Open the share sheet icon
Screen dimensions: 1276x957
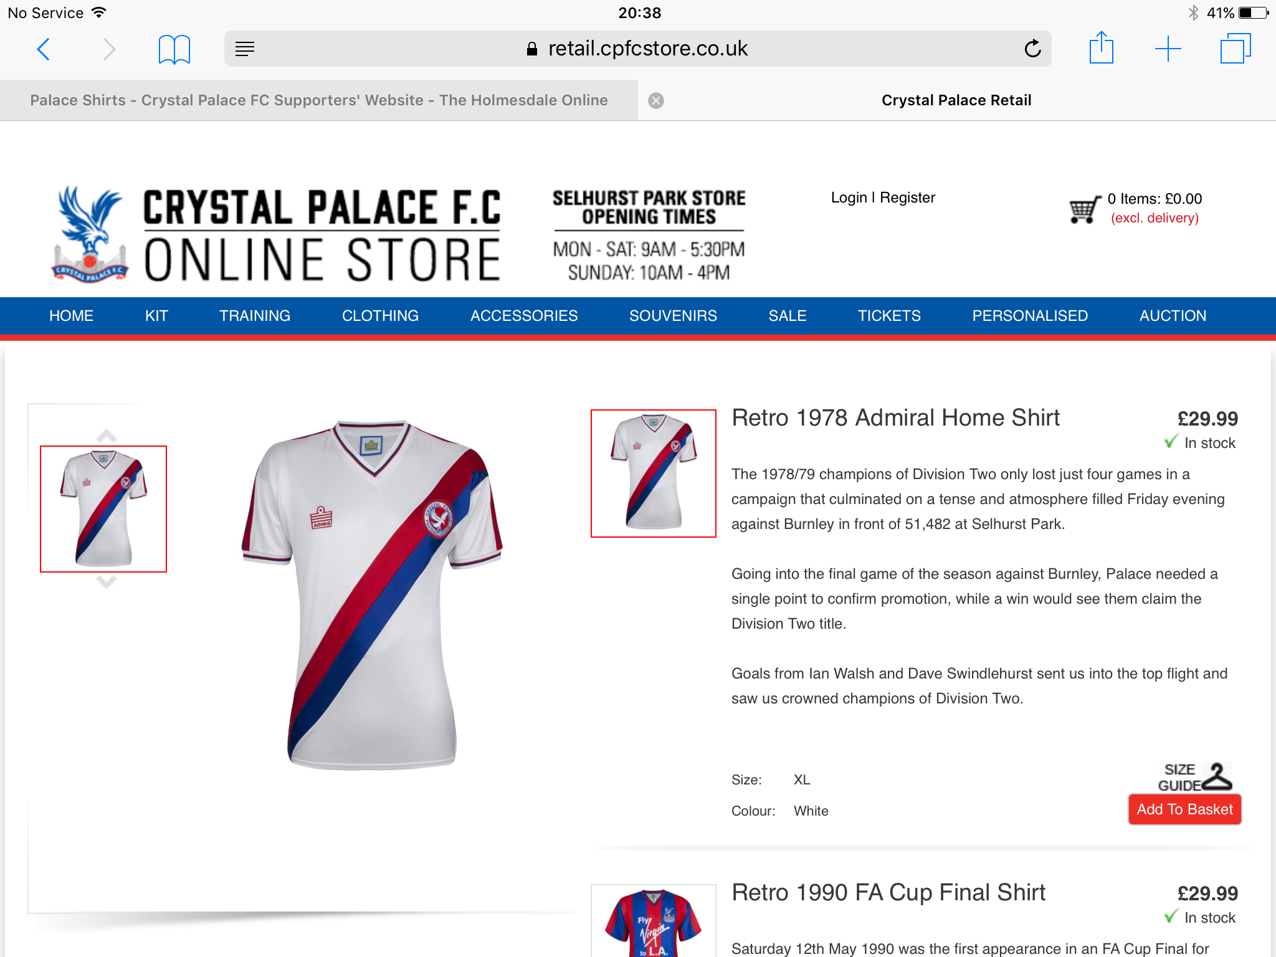click(1101, 47)
